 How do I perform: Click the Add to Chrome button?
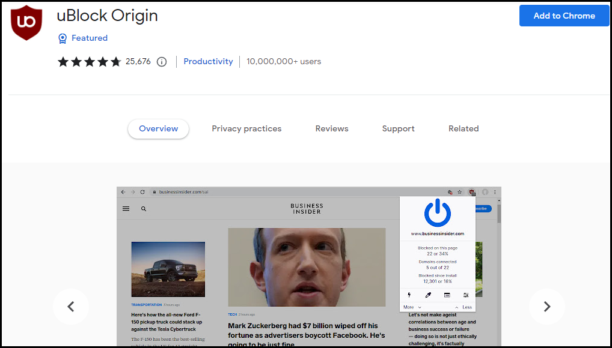[564, 16]
